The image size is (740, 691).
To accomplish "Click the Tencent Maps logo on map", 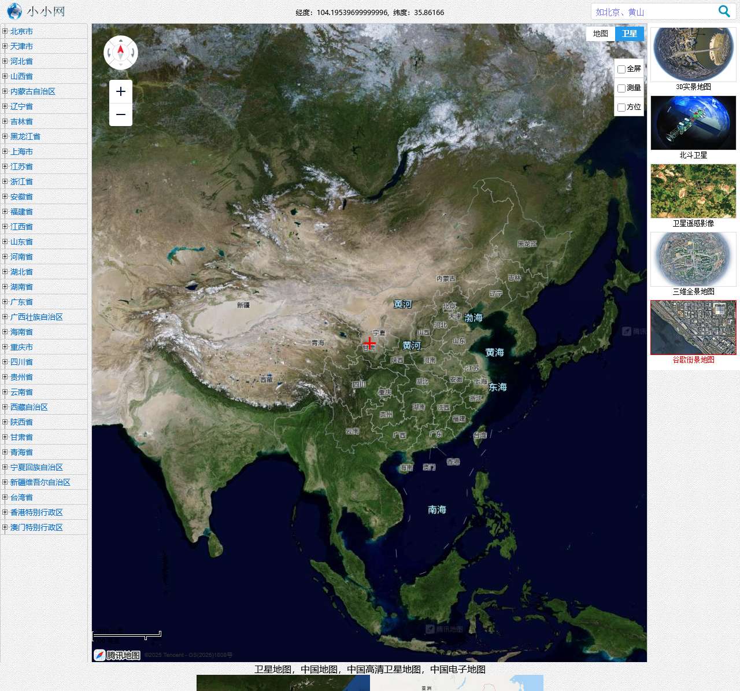I will click(x=117, y=655).
